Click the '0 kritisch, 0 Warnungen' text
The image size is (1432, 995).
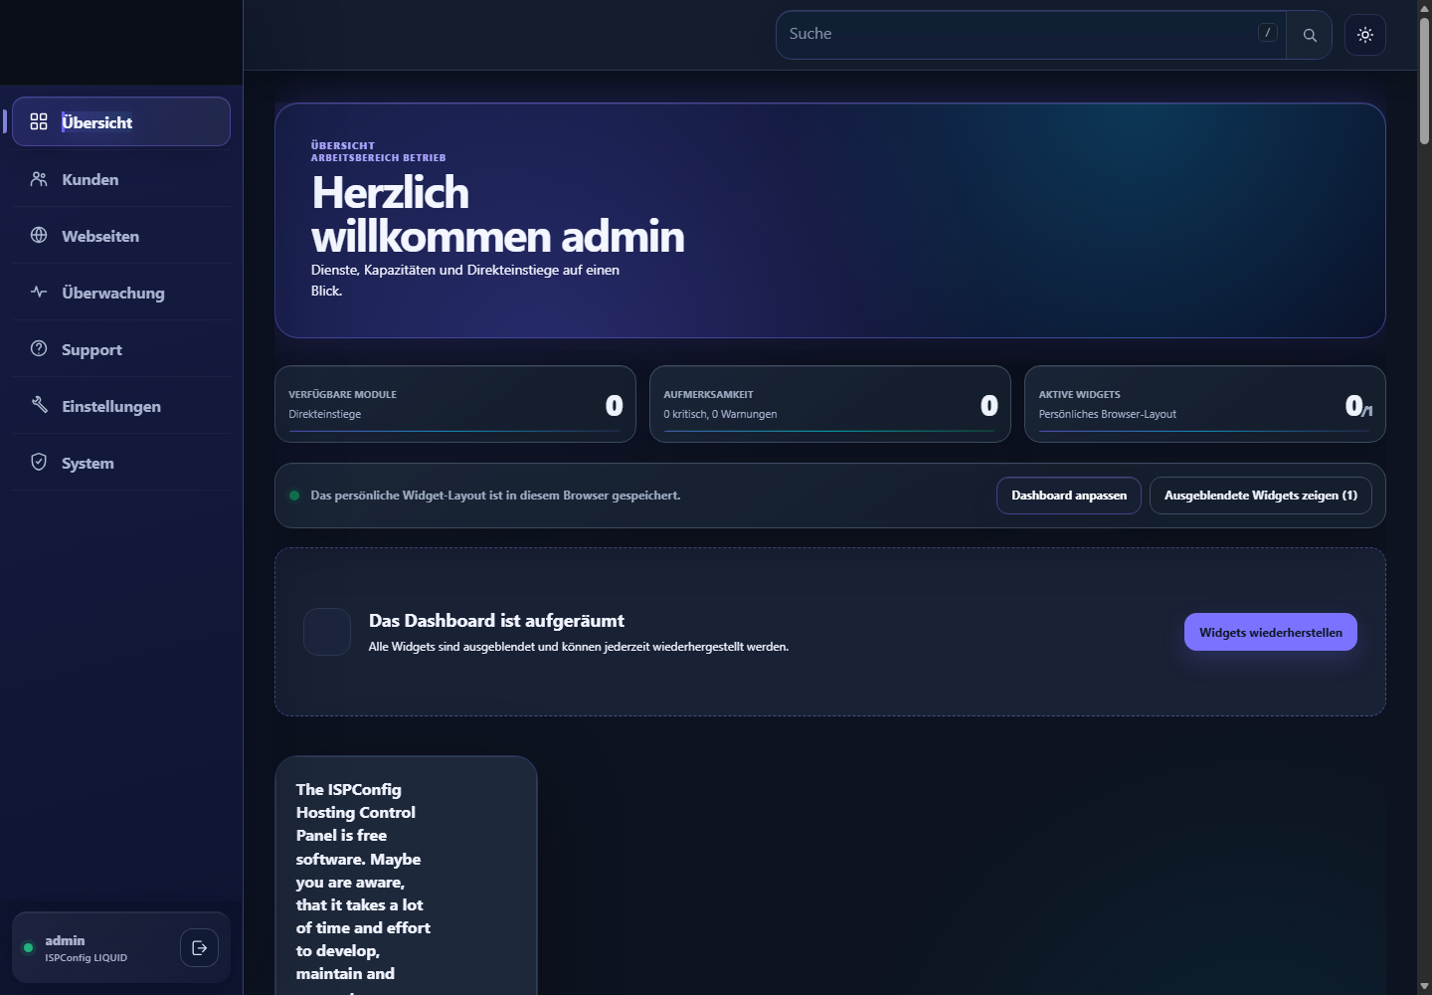(x=720, y=414)
